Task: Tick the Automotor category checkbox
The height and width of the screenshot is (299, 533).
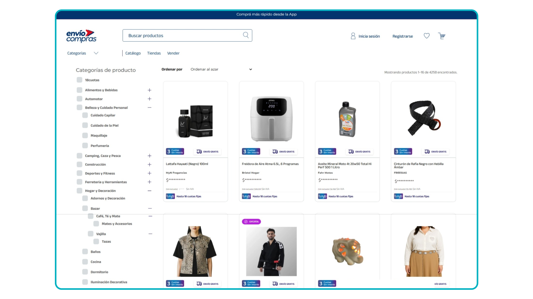Action: pyautogui.click(x=79, y=99)
